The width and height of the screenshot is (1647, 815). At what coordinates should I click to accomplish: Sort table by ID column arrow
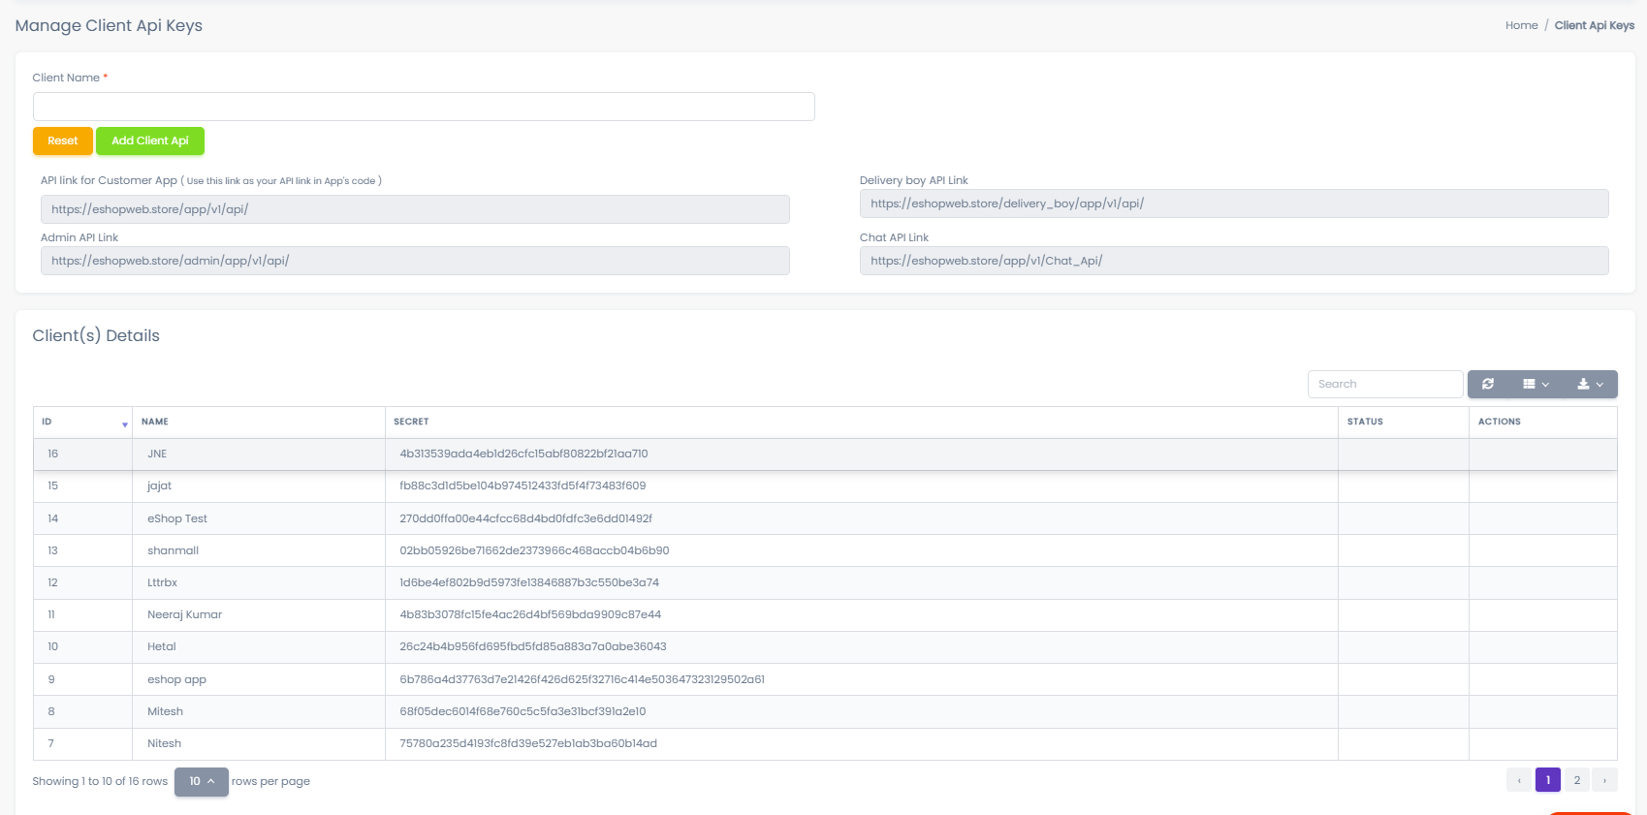[x=125, y=423]
